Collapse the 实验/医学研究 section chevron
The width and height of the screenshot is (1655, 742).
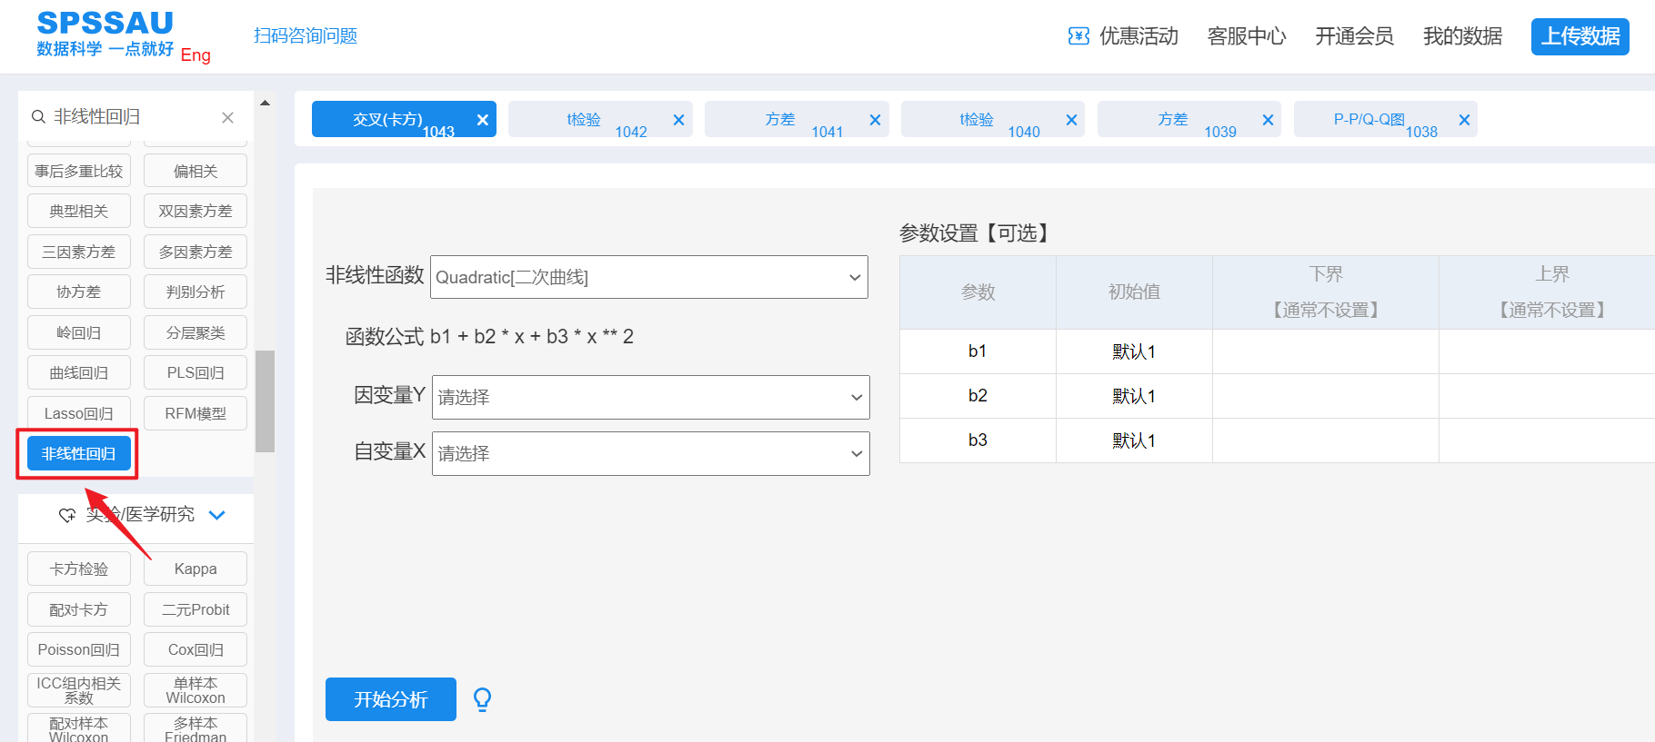[217, 515]
